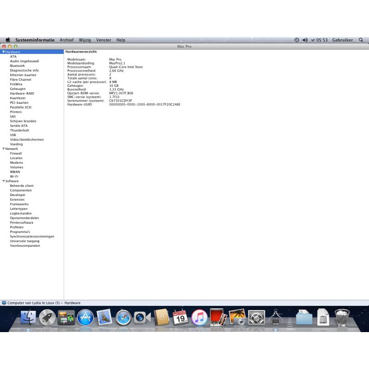Image resolution: width=369 pixels, height=369 pixels.
Task: Select Video/beeldschermen in the sidebar
Action: (x=27, y=140)
